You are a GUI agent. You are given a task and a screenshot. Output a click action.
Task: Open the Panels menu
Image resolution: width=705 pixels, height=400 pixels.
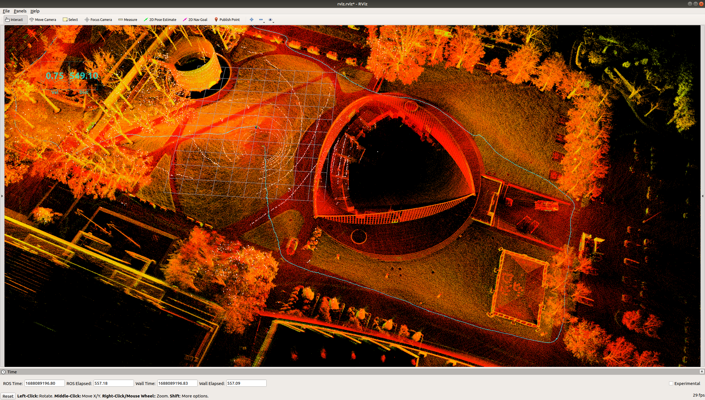(20, 11)
